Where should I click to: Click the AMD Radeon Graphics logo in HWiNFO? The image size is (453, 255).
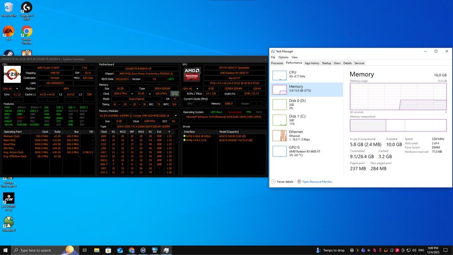pos(192,74)
